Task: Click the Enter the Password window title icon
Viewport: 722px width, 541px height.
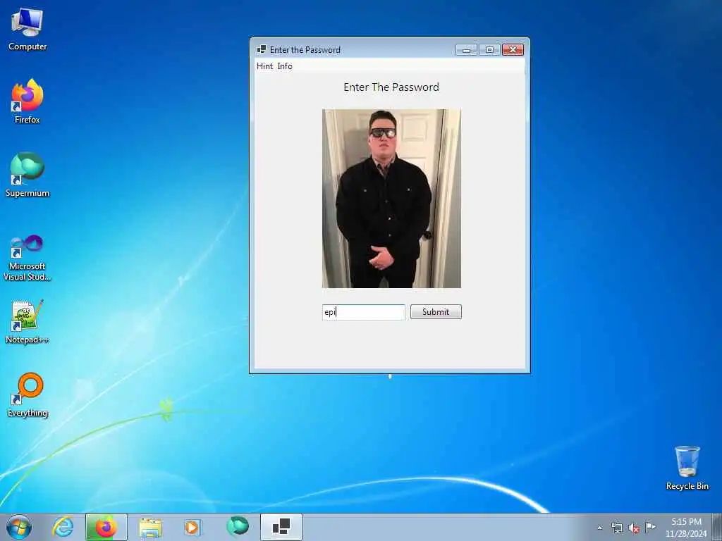Action: (x=262, y=49)
